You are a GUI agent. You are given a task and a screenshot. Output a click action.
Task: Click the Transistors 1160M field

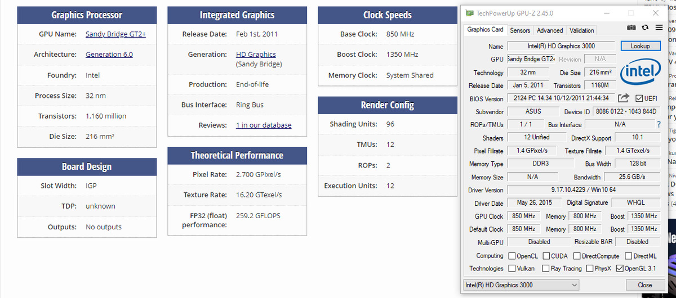point(601,85)
